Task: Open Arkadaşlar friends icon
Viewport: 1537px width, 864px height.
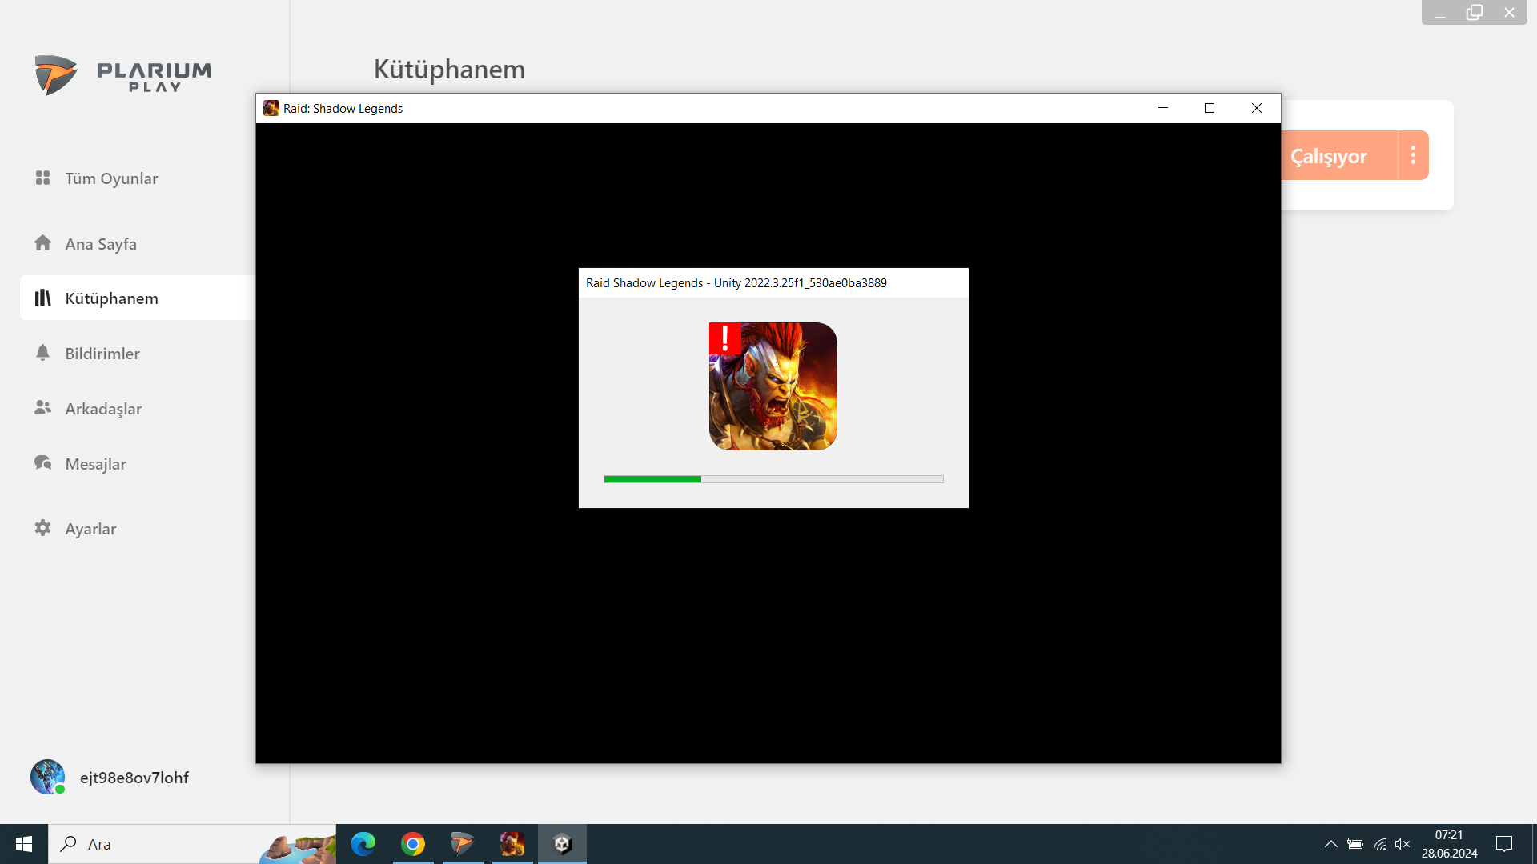Action: click(x=43, y=408)
